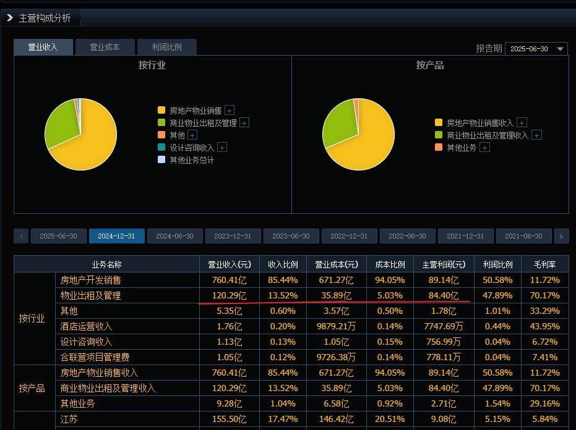Screen dimensions: 576x430
Task: Select the 2024-06-30 period button
Action: [x=175, y=236]
